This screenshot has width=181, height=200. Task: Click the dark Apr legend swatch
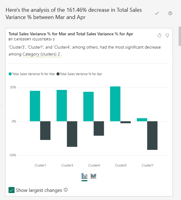pyautogui.click(x=58, y=74)
